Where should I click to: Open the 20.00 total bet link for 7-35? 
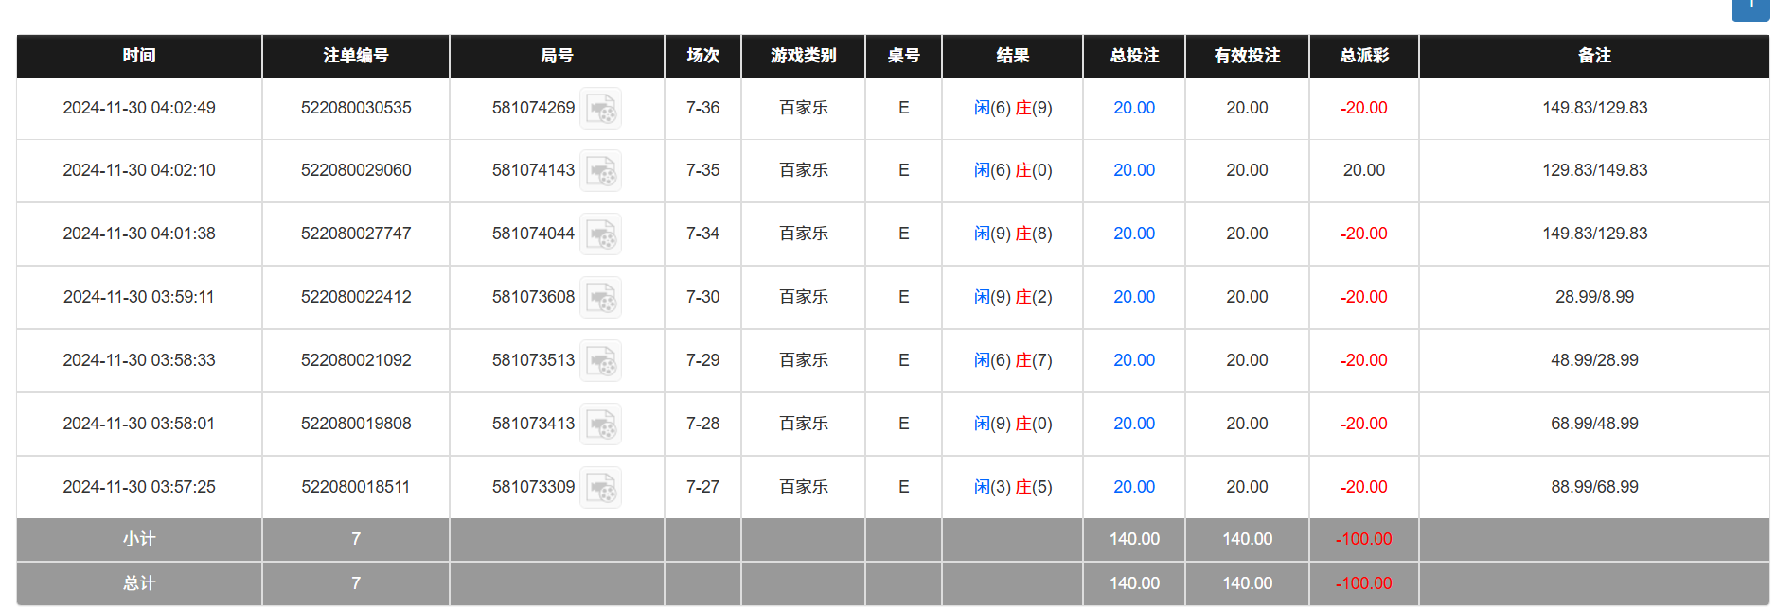pyautogui.click(x=1133, y=170)
